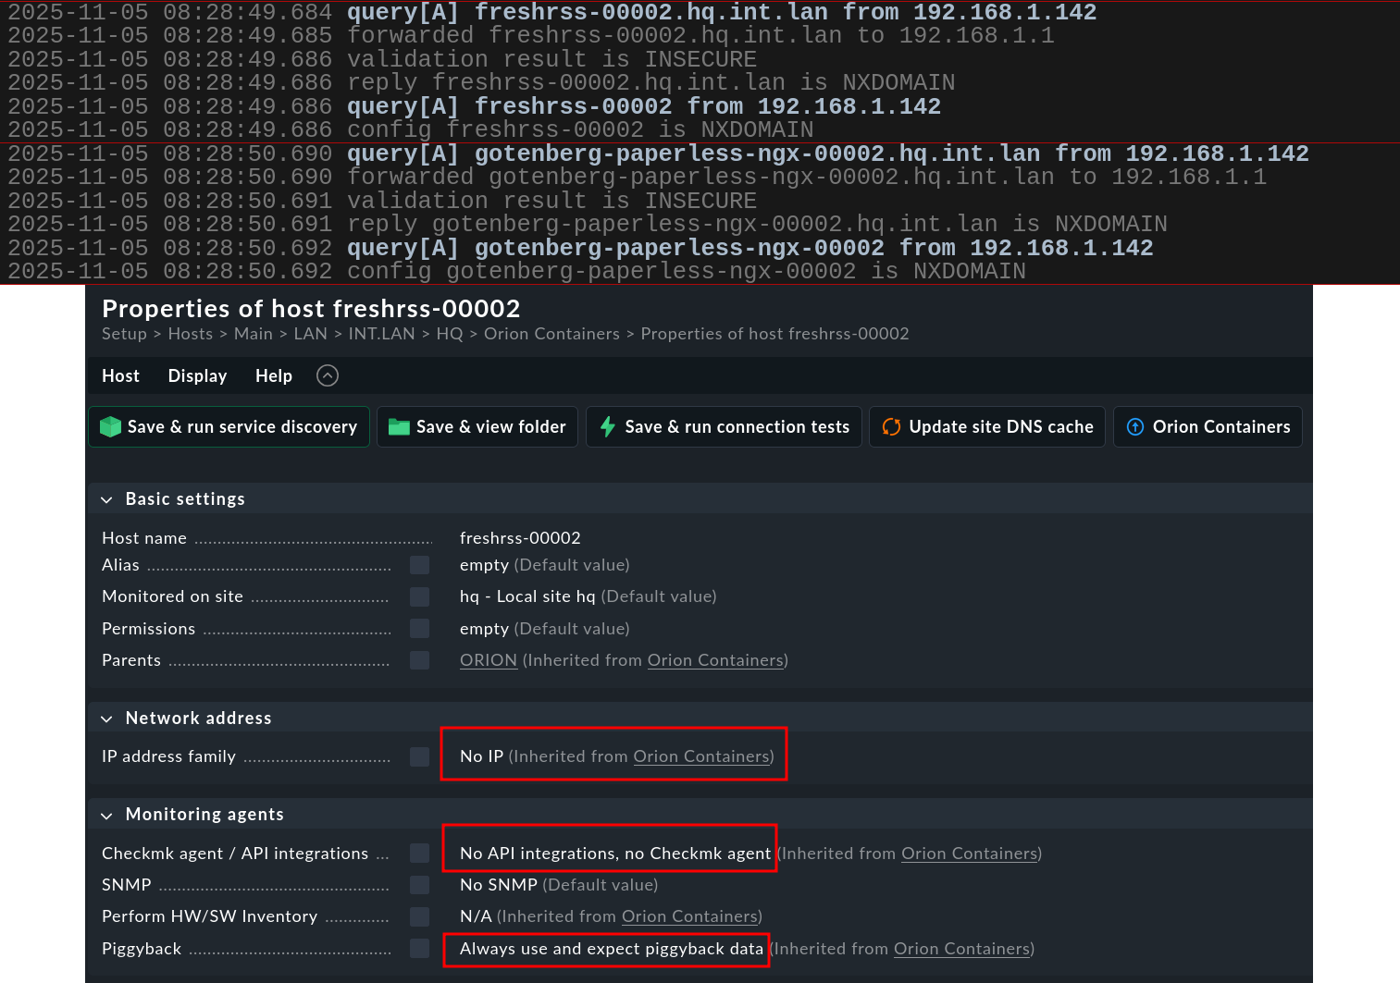Click the circled chevron beside Help
The image size is (1400, 983).
[x=328, y=375]
